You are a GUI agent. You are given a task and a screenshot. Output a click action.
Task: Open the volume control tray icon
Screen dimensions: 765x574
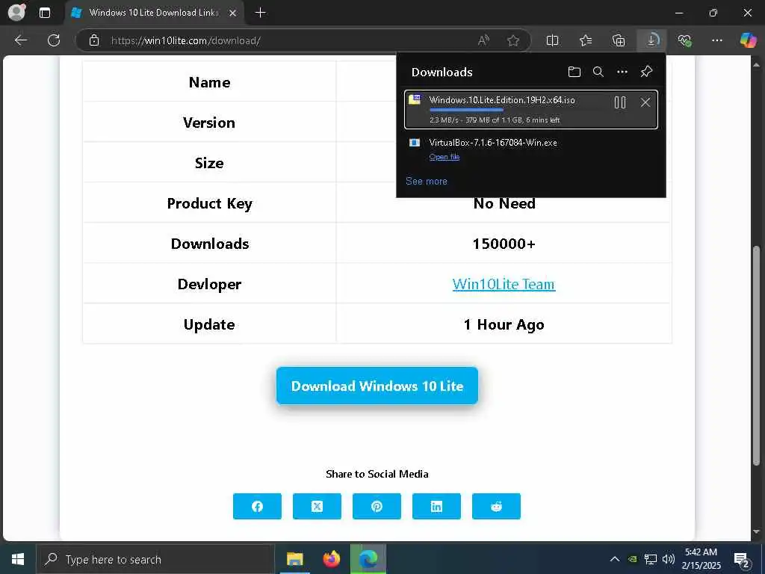pos(669,559)
